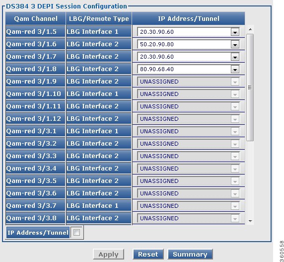Click the scrollbar up arrow

(250, 29)
